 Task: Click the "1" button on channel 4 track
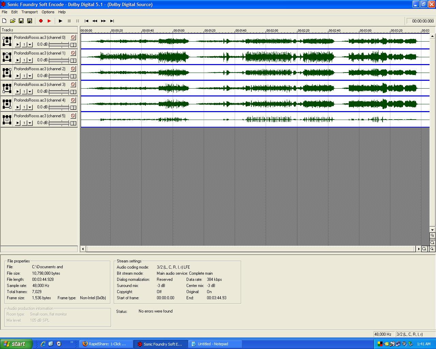[x=25, y=107]
